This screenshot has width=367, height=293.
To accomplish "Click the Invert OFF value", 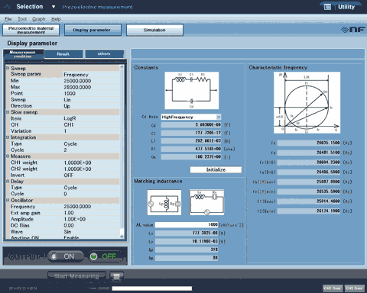I will pyautogui.click(x=69, y=175).
